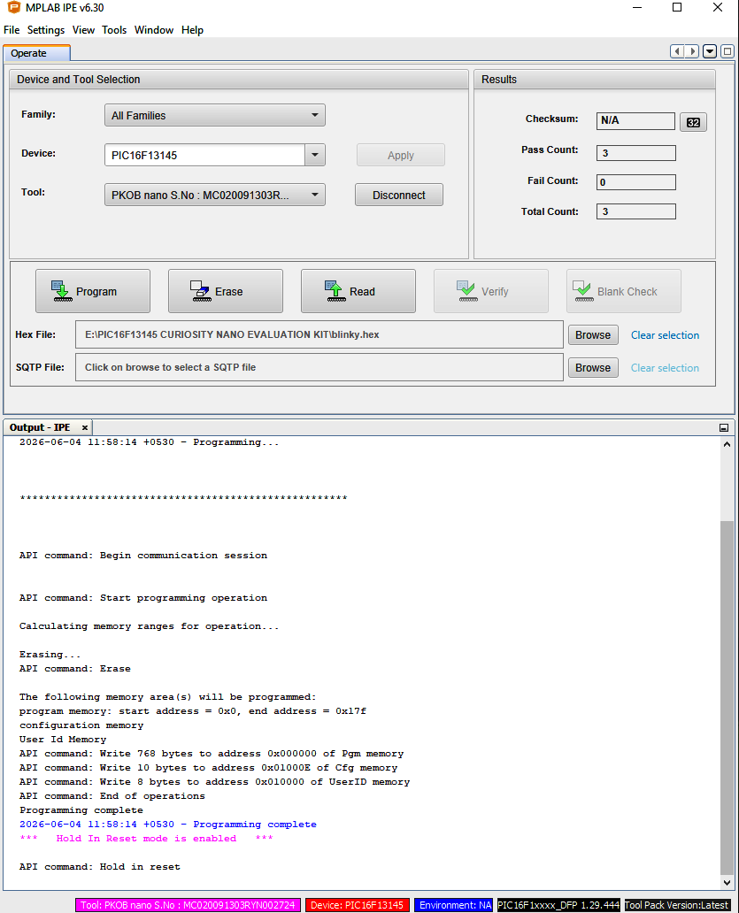Click the SQTP File path field
Viewport: 739px width, 913px height.
pos(319,367)
